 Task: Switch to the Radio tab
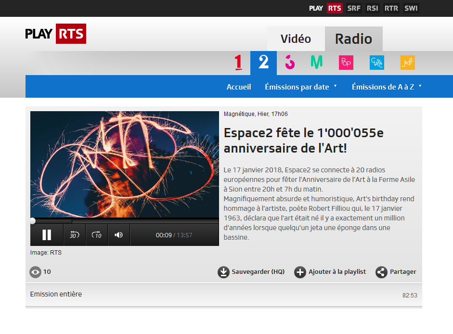354,39
